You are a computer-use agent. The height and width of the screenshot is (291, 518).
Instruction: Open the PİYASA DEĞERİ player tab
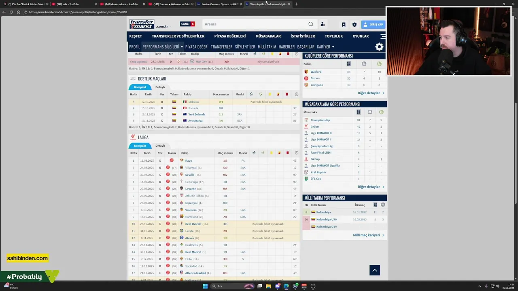(x=197, y=47)
